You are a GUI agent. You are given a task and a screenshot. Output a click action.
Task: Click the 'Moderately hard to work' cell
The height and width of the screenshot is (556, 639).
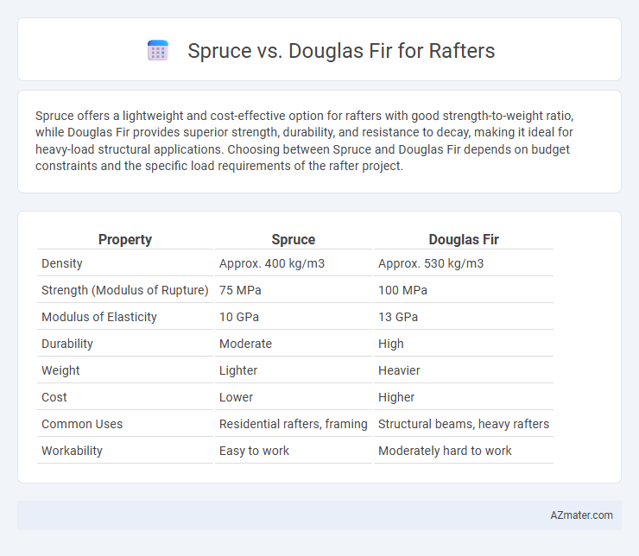[445, 451]
